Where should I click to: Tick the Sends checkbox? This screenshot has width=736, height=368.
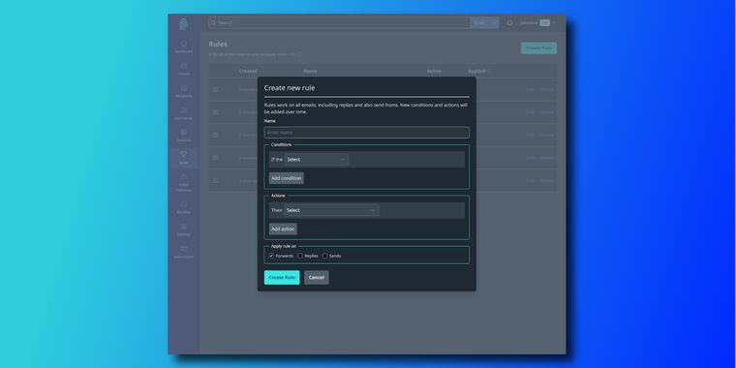click(x=324, y=256)
